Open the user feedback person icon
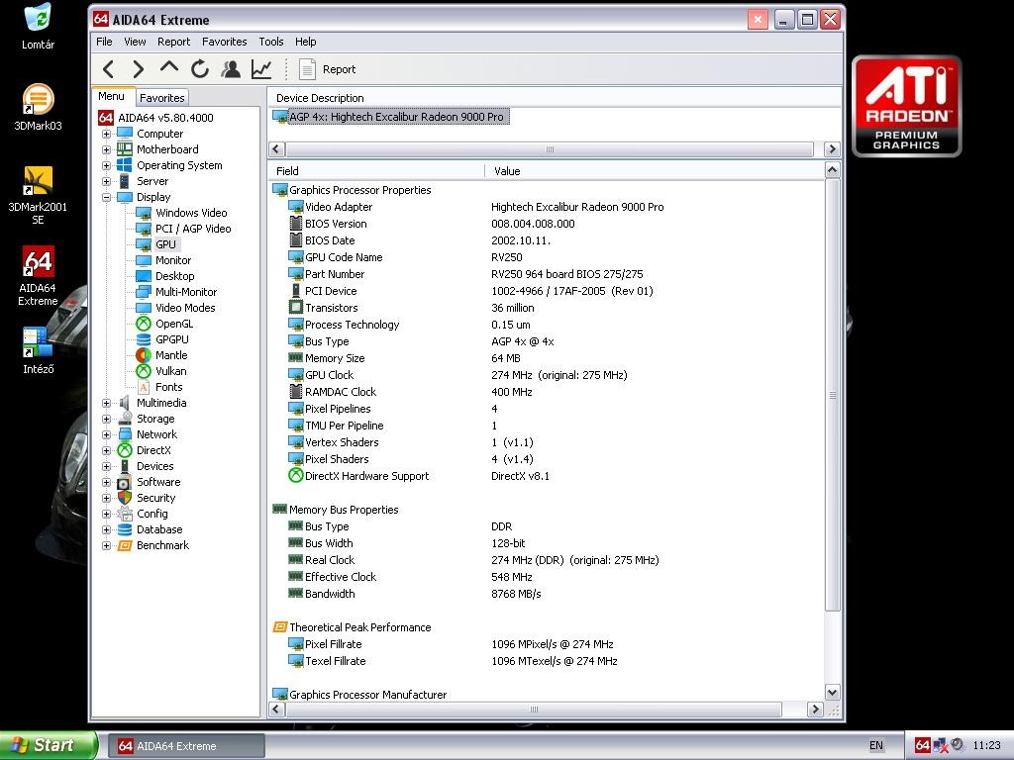This screenshot has height=760, width=1014. (231, 69)
